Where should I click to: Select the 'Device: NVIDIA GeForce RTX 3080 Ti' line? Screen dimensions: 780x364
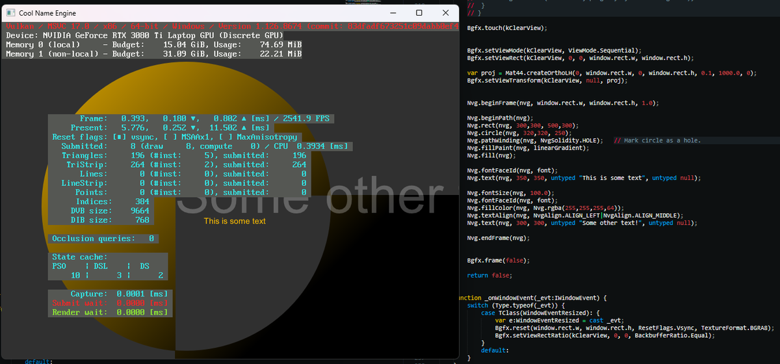point(144,35)
